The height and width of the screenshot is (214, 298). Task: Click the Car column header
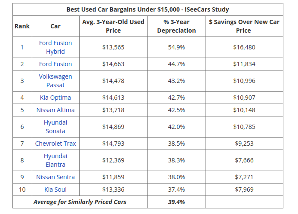(x=55, y=26)
